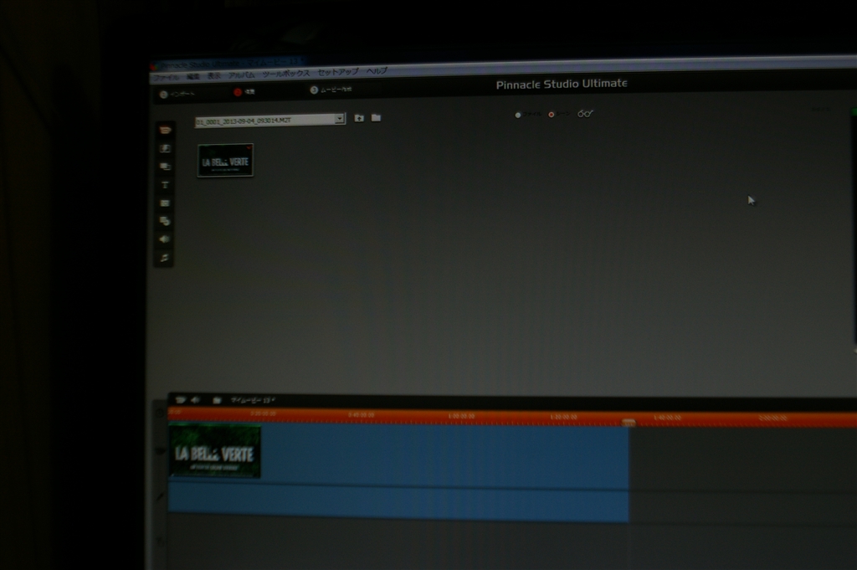857x570 pixels.
Task: Open the ツールボックス menu
Action: click(286, 74)
